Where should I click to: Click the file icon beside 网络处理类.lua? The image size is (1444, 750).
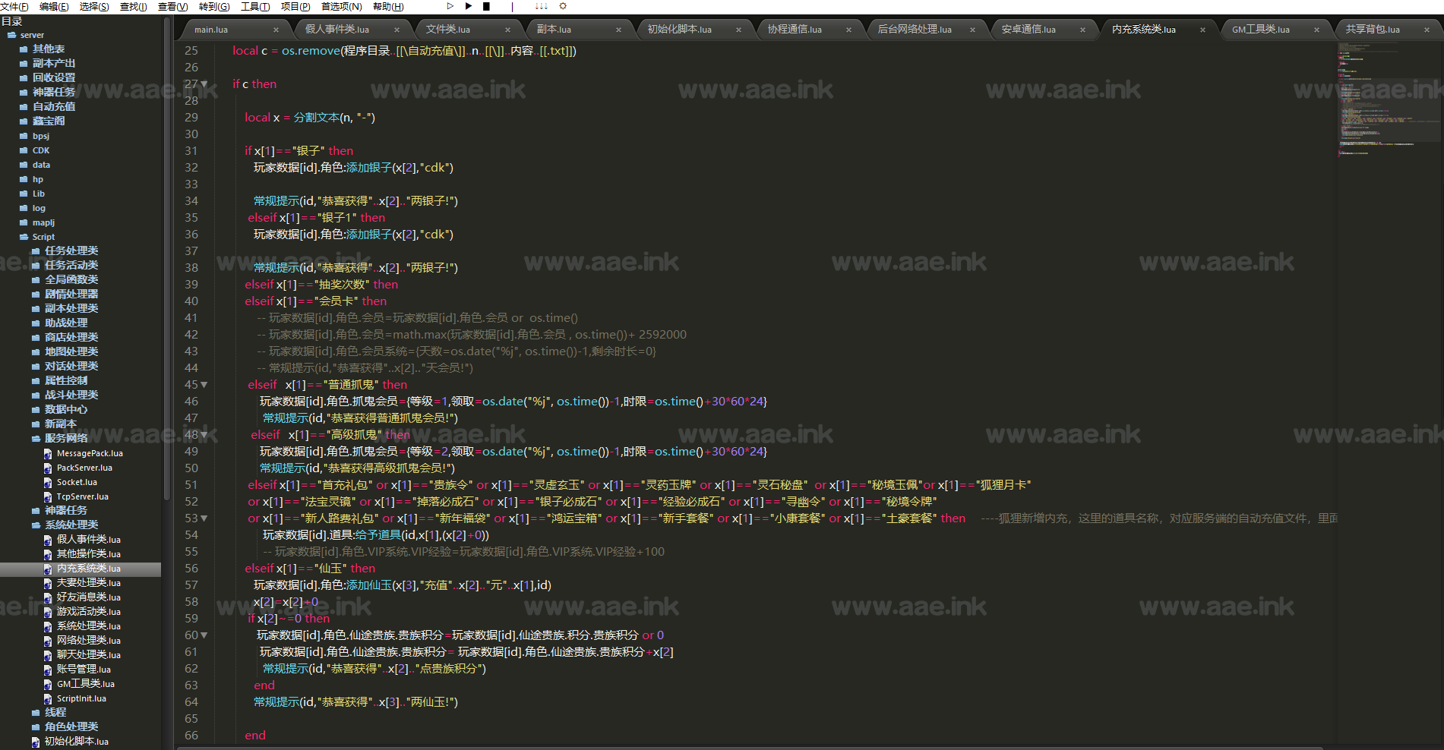pos(48,641)
